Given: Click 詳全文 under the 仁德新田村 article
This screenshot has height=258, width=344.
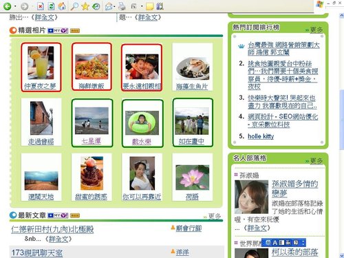Looking at the screenshot, I should (x=58, y=239).
